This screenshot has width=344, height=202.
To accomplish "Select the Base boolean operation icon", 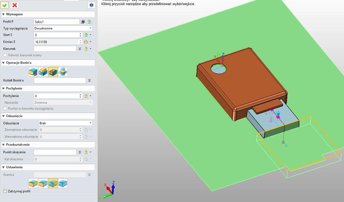I will [33, 72].
